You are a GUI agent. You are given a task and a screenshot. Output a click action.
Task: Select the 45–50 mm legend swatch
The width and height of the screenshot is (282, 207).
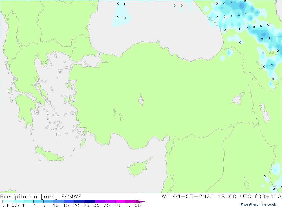[x=131, y=201]
